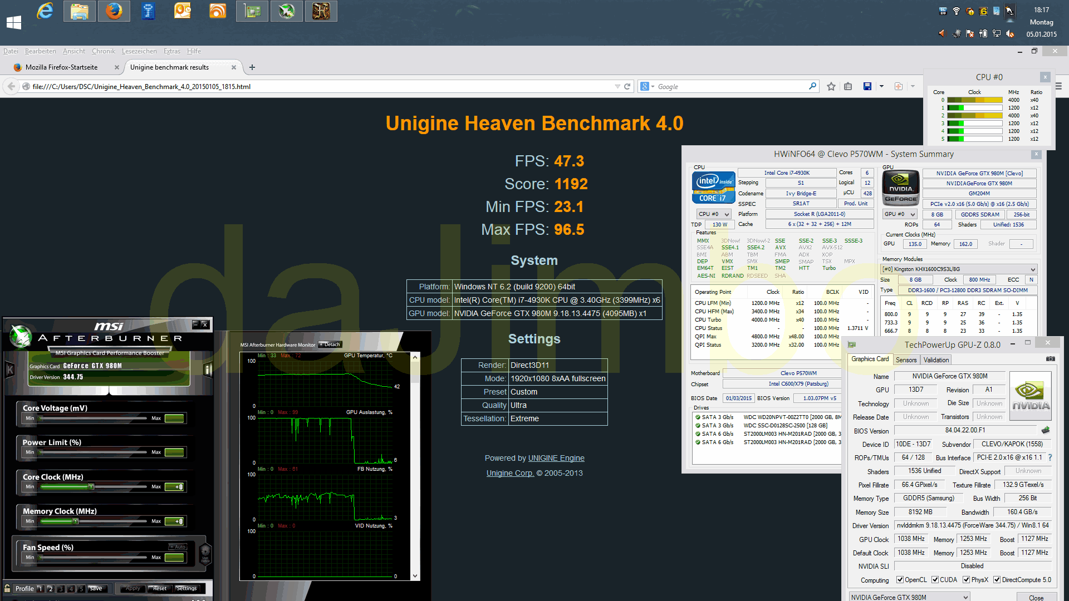The height and width of the screenshot is (601, 1069).
Task: Expand the save button dropdown arrow
Action: click(881, 86)
